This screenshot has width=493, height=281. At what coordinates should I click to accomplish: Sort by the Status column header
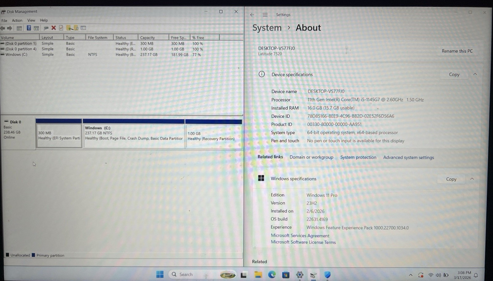[x=125, y=37]
